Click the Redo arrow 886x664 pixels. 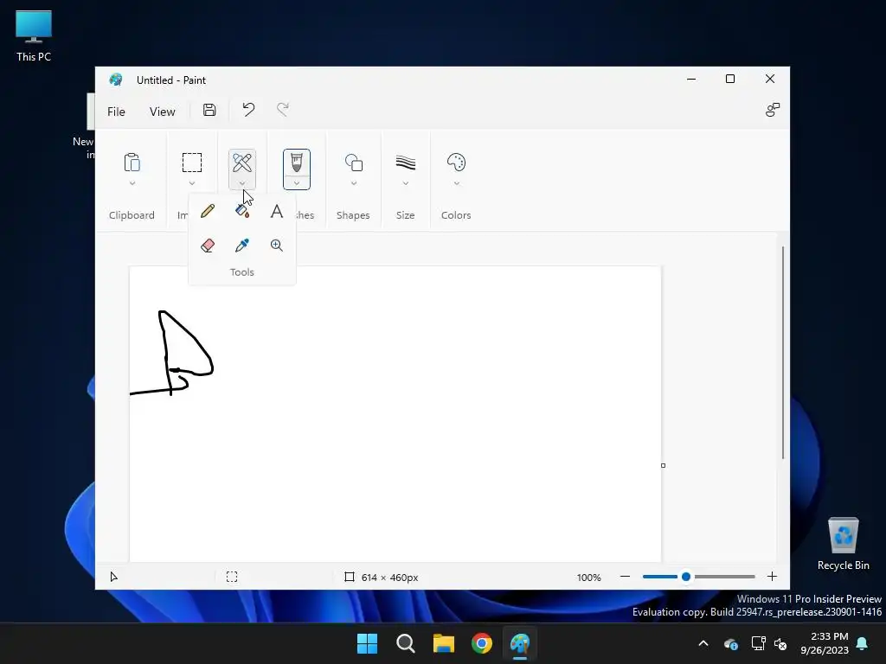click(x=283, y=110)
